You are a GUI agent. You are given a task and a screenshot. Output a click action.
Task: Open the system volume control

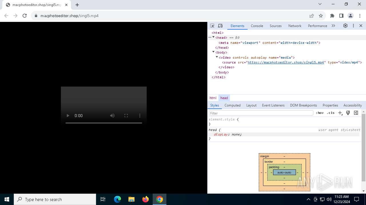[329, 199]
